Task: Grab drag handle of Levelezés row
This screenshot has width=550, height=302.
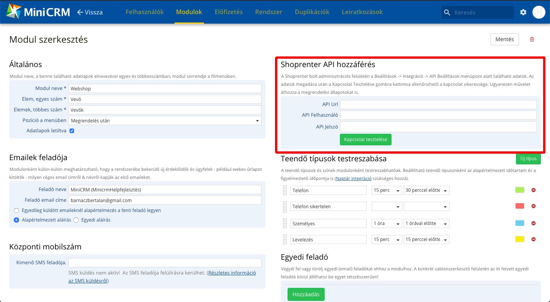Action: pos(285,239)
